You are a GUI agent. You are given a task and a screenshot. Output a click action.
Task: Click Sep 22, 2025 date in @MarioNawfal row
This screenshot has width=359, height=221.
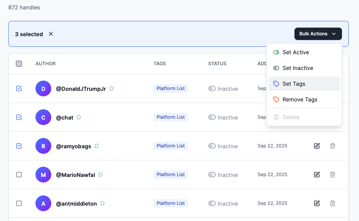[x=272, y=175]
